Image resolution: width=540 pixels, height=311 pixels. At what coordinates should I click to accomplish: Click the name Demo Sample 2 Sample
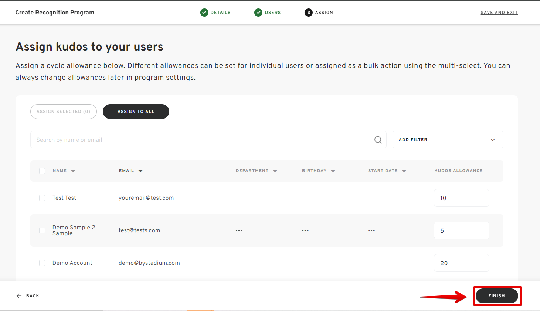tap(74, 230)
